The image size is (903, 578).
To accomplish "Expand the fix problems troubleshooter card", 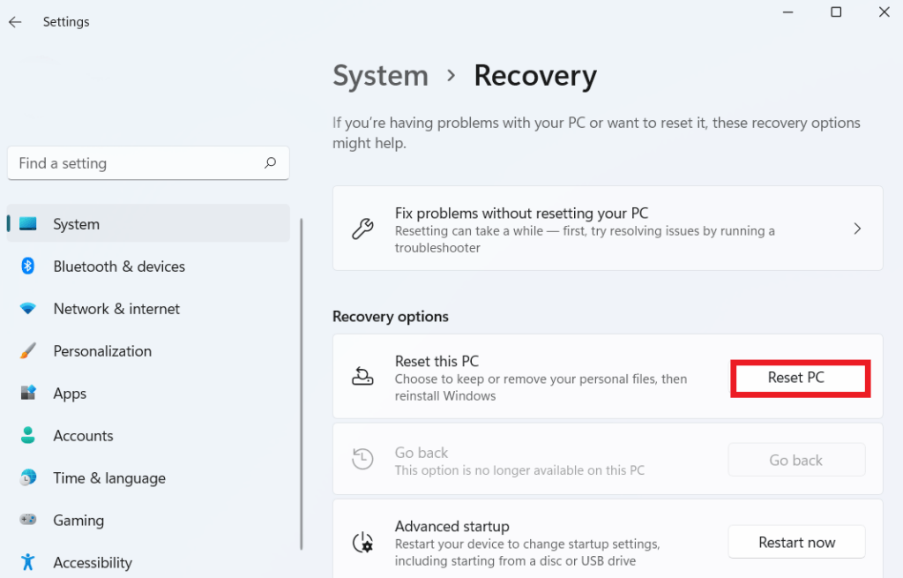I will pyautogui.click(x=857, y=228).
